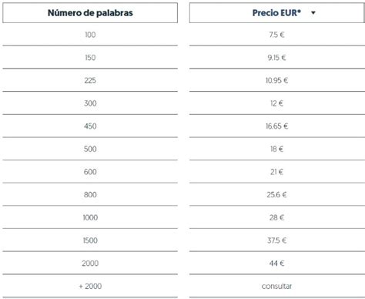Click the 16.65 € price cell
The height and width of the screenshot is (299, 365).
(x=276, y=126)
